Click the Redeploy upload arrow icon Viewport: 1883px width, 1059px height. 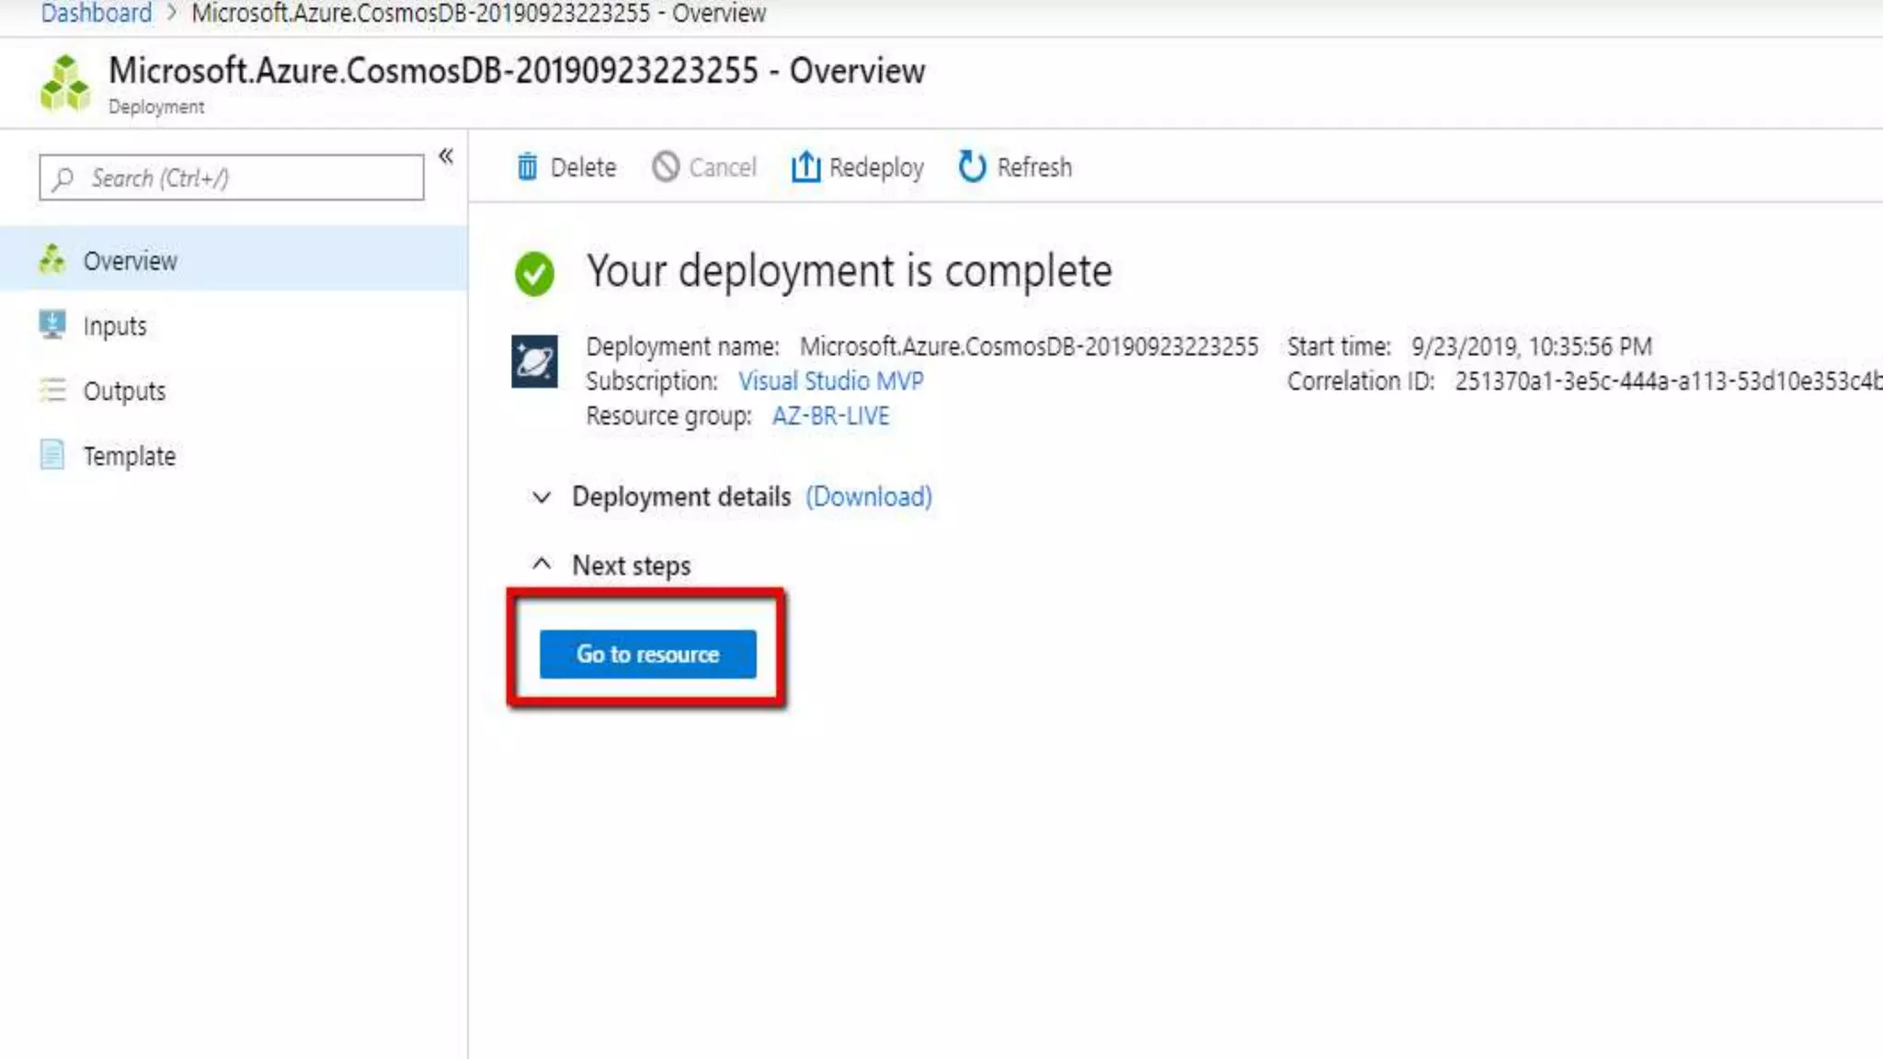coord(805,167)
